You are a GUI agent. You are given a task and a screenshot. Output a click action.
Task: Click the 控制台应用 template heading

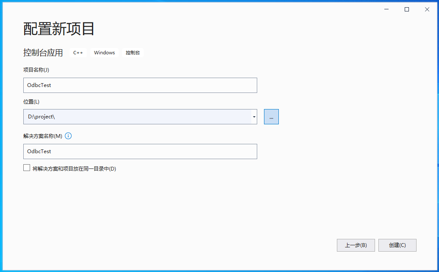pyautogui.click(x=43, y=53)
